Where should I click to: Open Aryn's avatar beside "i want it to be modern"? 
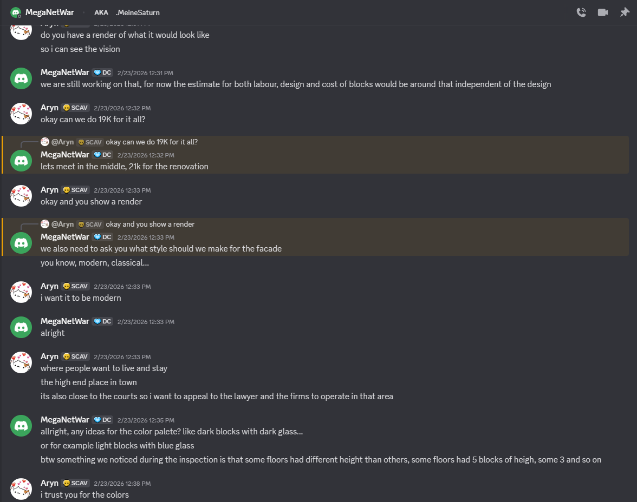coord(21,292)
